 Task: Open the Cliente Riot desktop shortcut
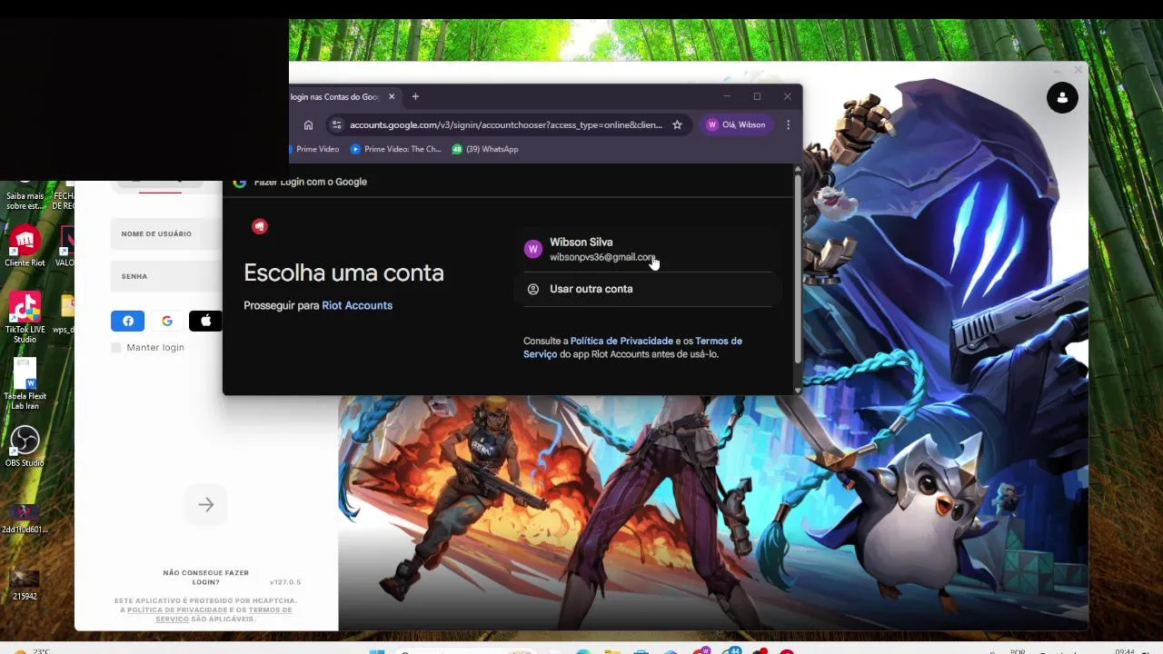25,245
